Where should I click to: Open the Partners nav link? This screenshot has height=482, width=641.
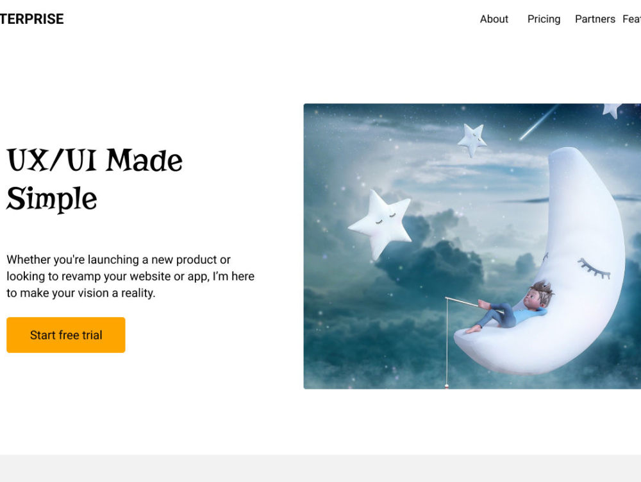click(595, 19)
